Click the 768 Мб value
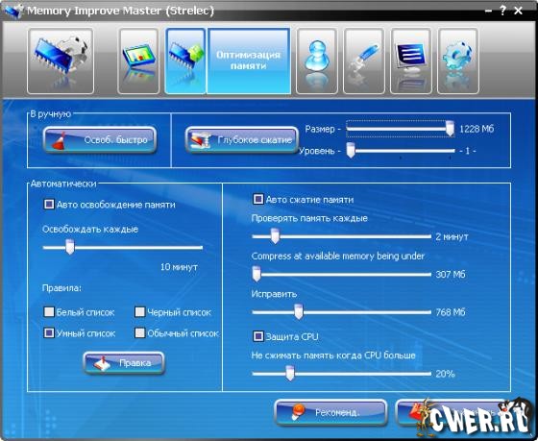Viewport: 538px width, 441px height. click(x=451, y=312)
